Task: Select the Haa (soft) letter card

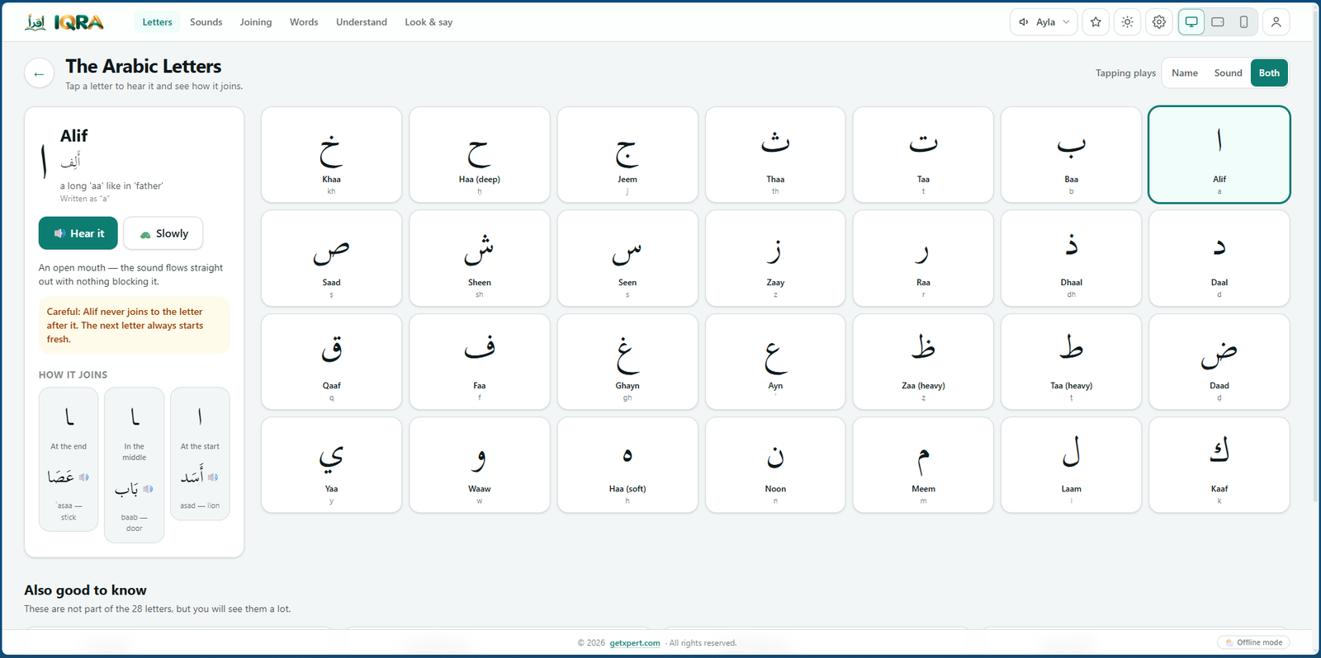Action: (627, 464)
